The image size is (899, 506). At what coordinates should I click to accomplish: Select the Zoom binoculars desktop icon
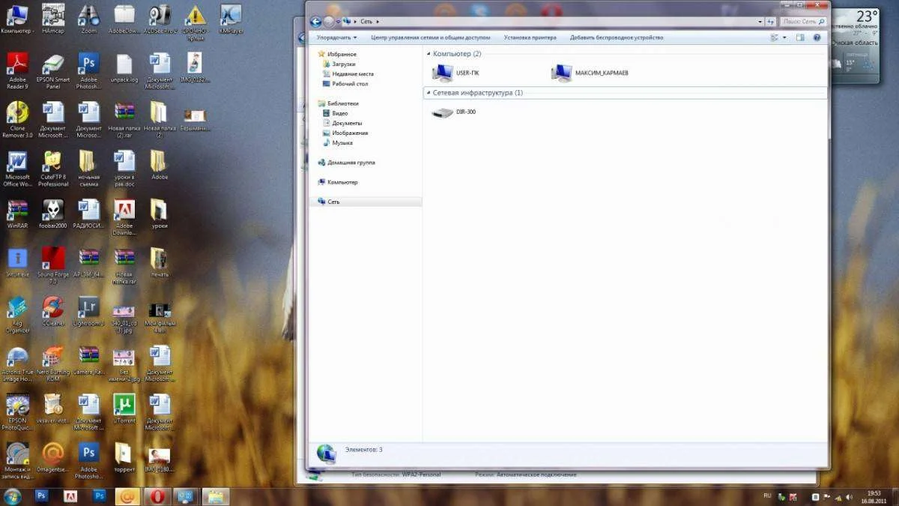pyautogui.click(x=88, y=20)
